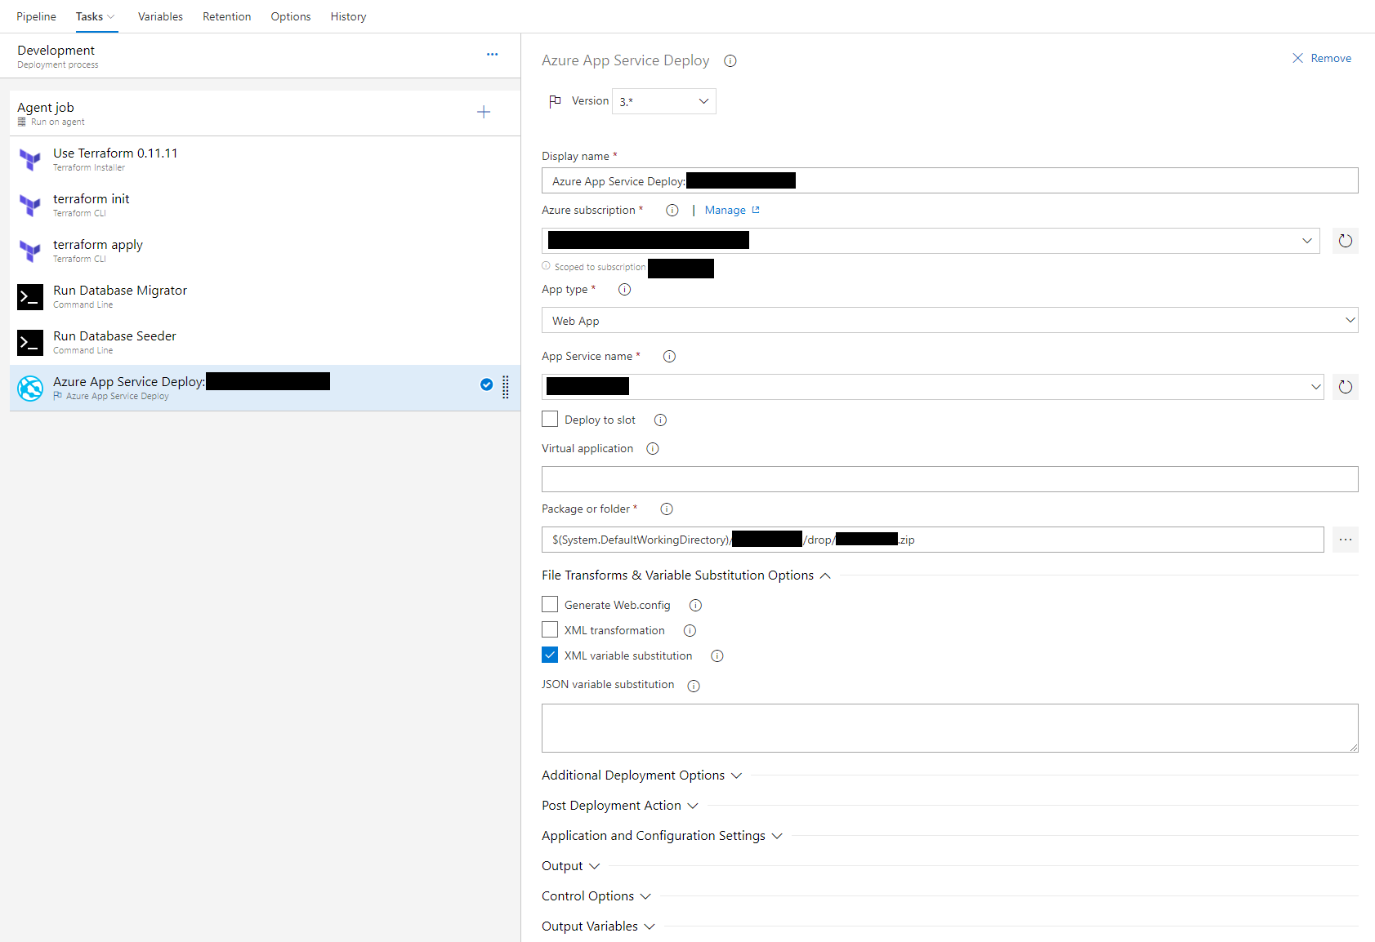Screen dimensions: 1375x942
Task: Click the Display name input field
Action: pos(949,180)
